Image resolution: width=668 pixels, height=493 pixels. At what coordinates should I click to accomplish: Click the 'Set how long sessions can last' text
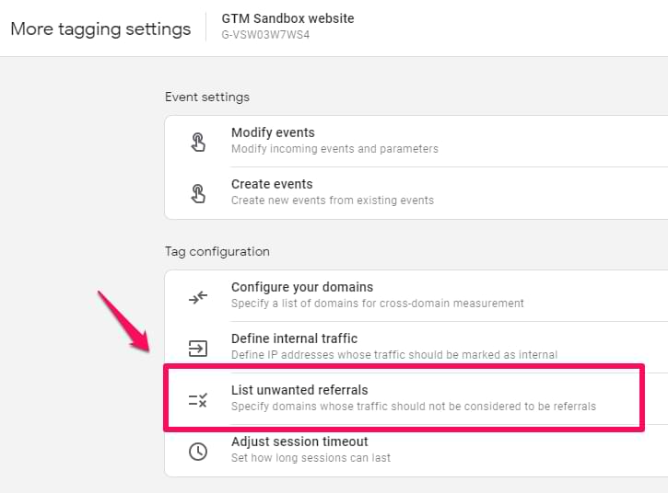pos(311,458)
